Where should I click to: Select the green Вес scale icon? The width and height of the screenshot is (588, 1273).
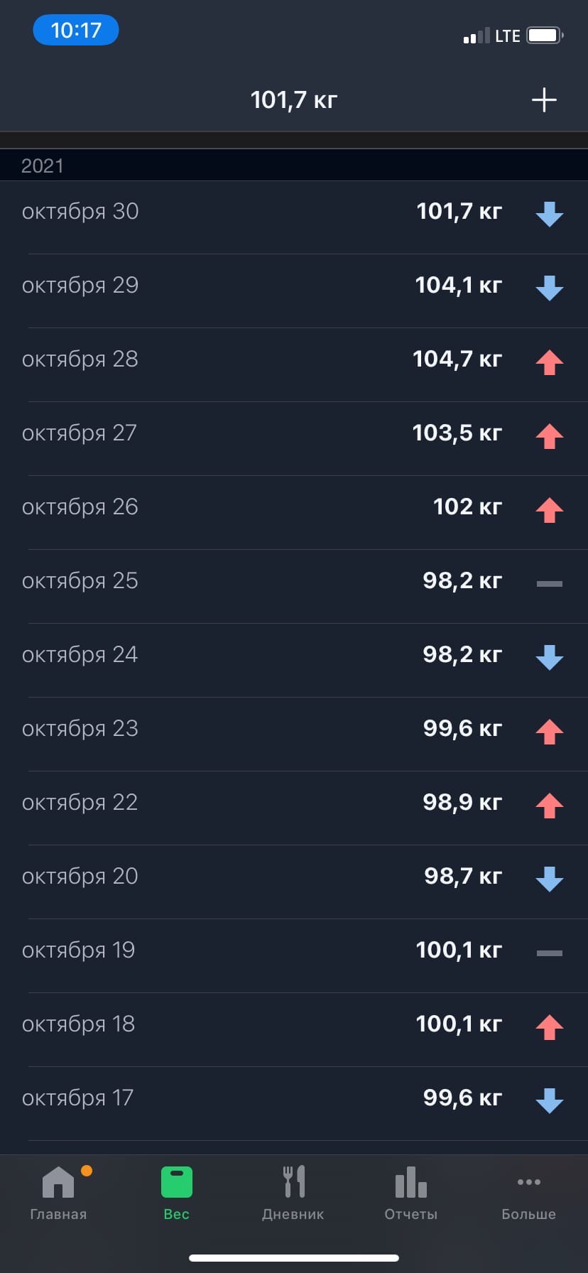176,1183
